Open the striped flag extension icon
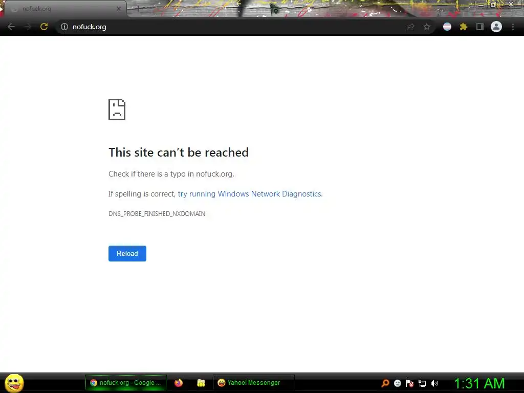This screenshot has height=393, width=524. (447, 27)
